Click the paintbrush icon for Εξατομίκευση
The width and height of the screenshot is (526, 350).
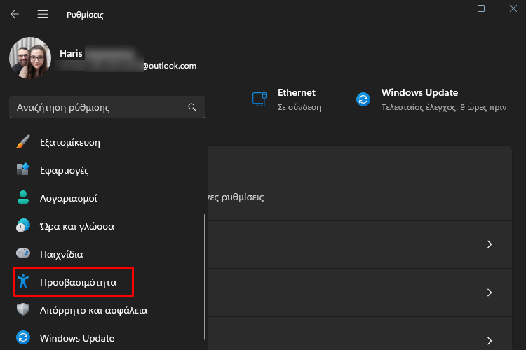(x=23, y=142)
